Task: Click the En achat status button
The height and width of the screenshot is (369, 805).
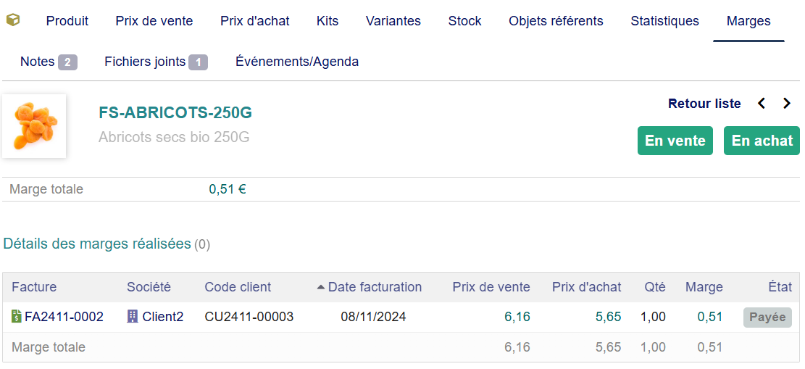Action: click(762, 141)
